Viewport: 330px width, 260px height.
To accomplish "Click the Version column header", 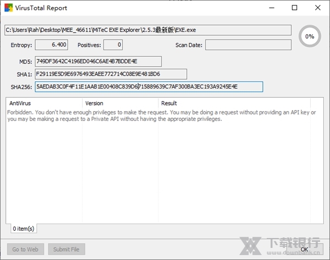I will click(120, 103).
